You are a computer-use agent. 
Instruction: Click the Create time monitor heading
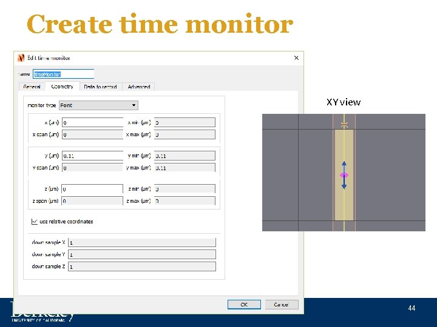click(160, 24)
